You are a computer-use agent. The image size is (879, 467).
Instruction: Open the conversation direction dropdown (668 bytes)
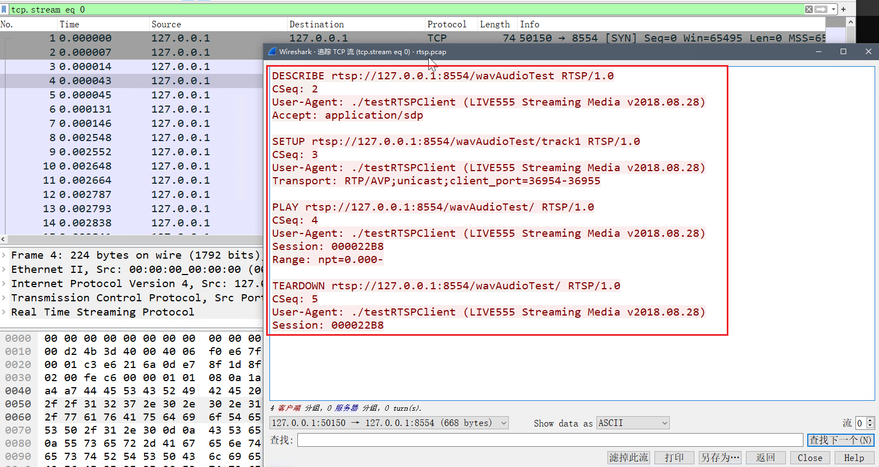pos(389,423)
